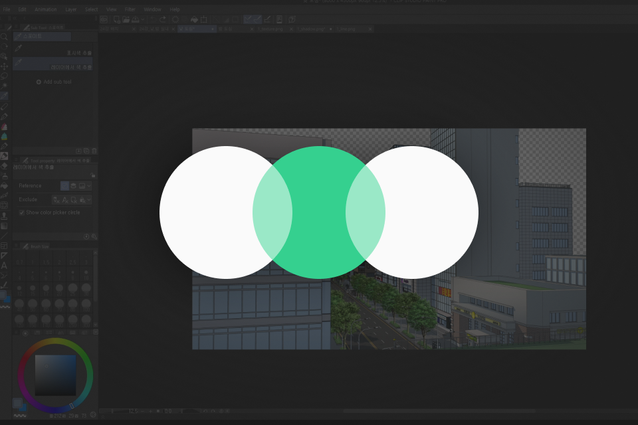Click the Save toolbar icon

(135, 19)
